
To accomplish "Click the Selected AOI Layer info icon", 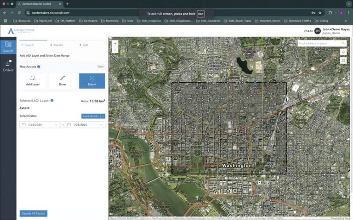I will (x=52, y=100).
